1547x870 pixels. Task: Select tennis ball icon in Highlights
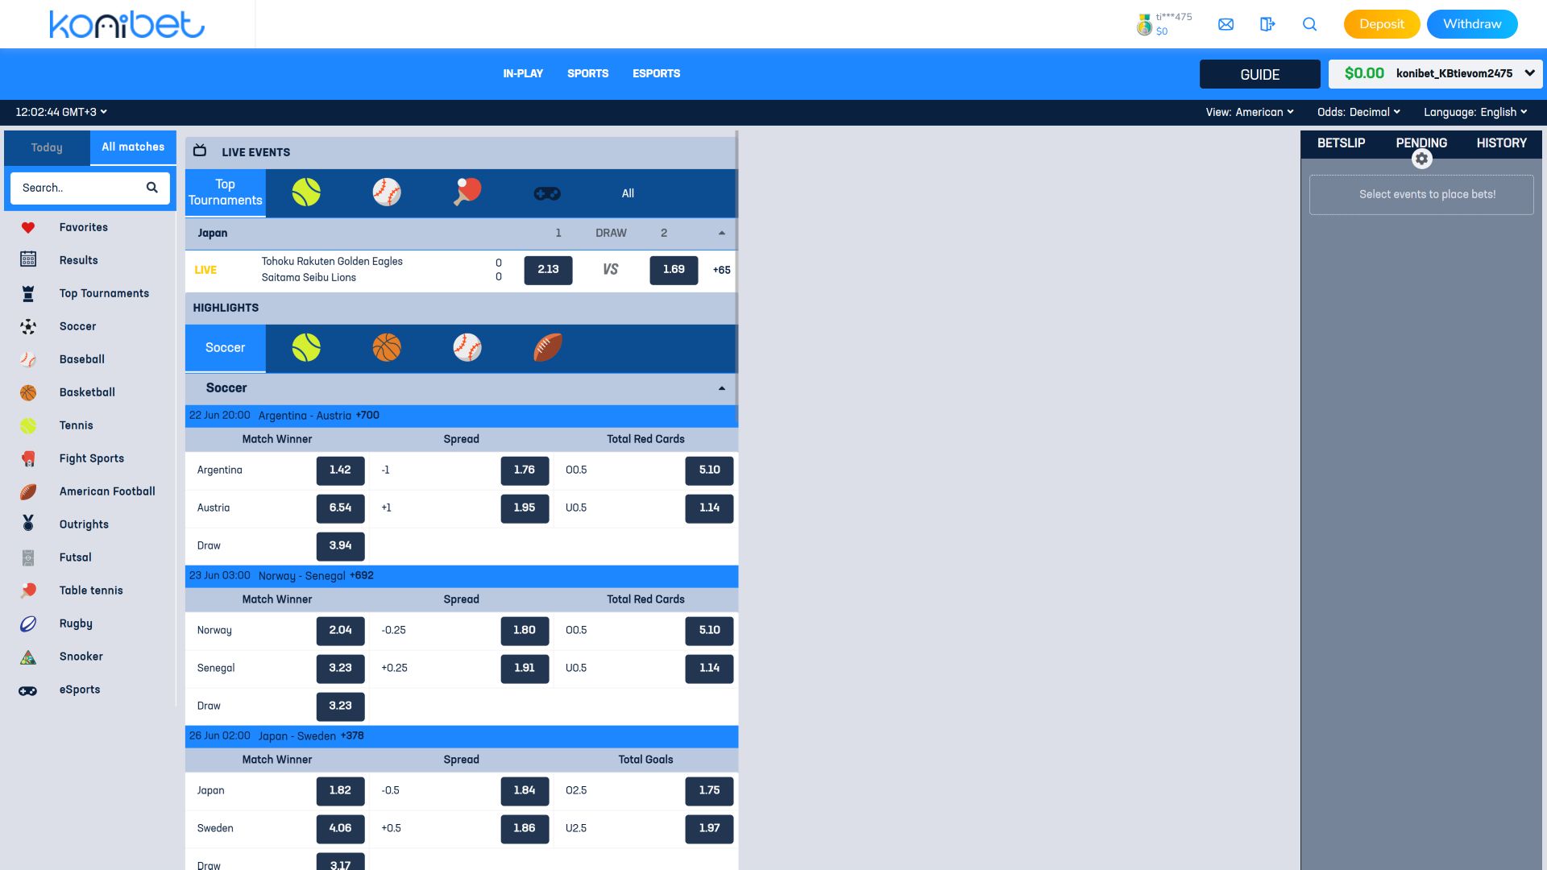pyautogui.click(x=306, y=348)
